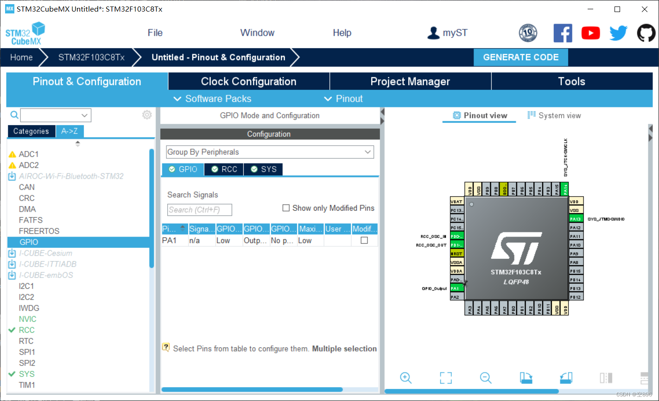659x401 pixels.
Task: Switch to System view
Action: tap(554, 116)
